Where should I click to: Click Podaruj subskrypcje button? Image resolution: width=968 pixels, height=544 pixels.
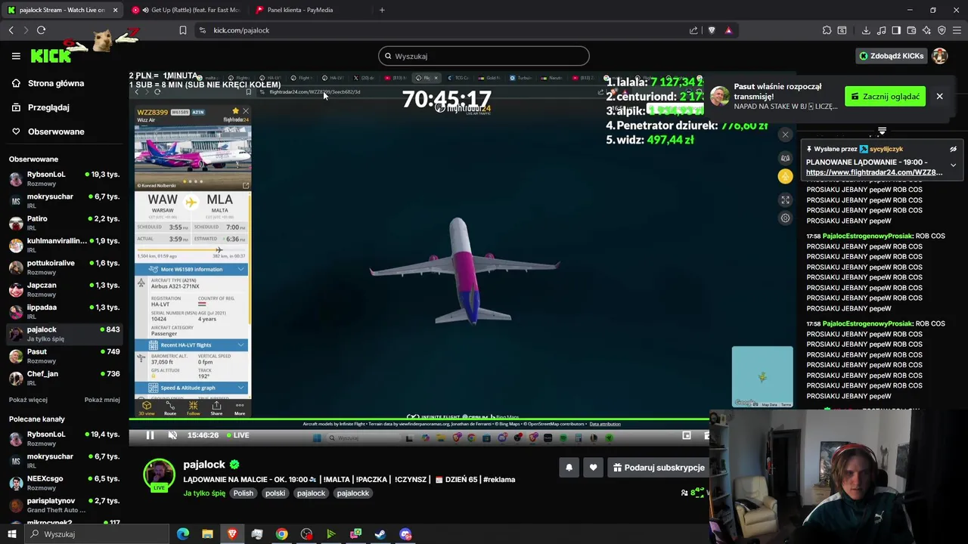(x=659, y=468)
